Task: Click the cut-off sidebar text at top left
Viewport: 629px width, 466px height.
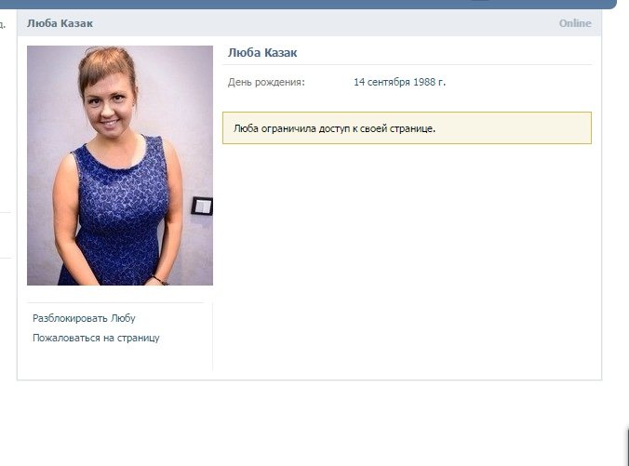Action: coord(4,24)
